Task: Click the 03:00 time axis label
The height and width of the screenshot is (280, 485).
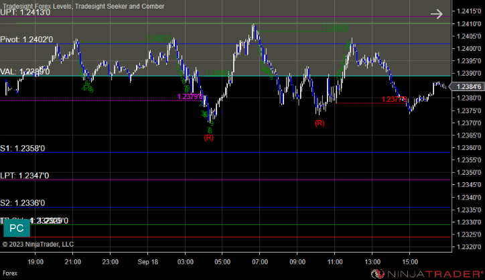Action: pyautogui.click(x=186, y=262)
